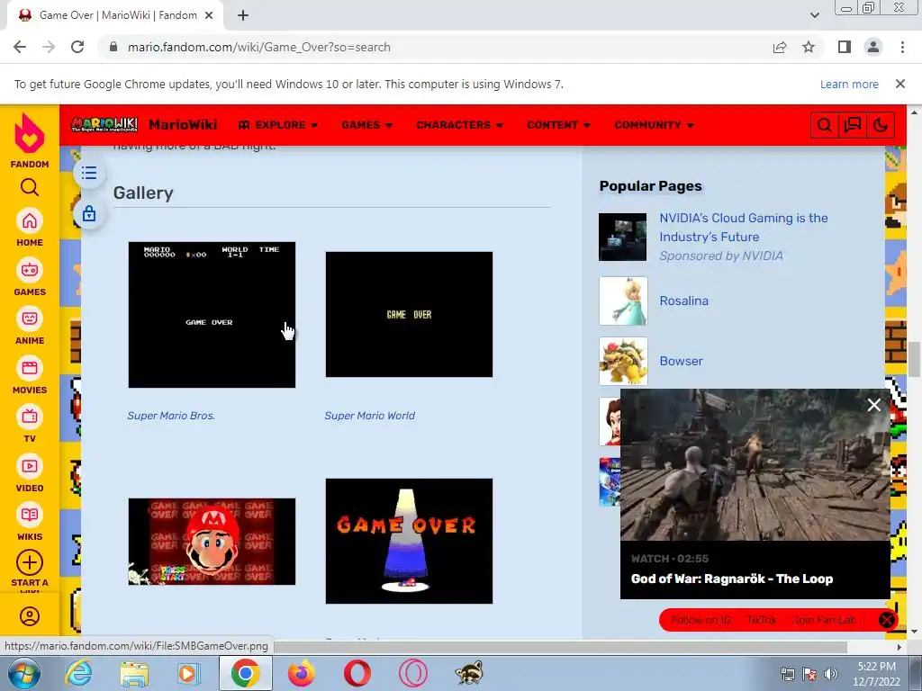This screenshot has width=922, height=691.
Task: Click the Super Mario Bros. caption link
Action: pos(171,416)
